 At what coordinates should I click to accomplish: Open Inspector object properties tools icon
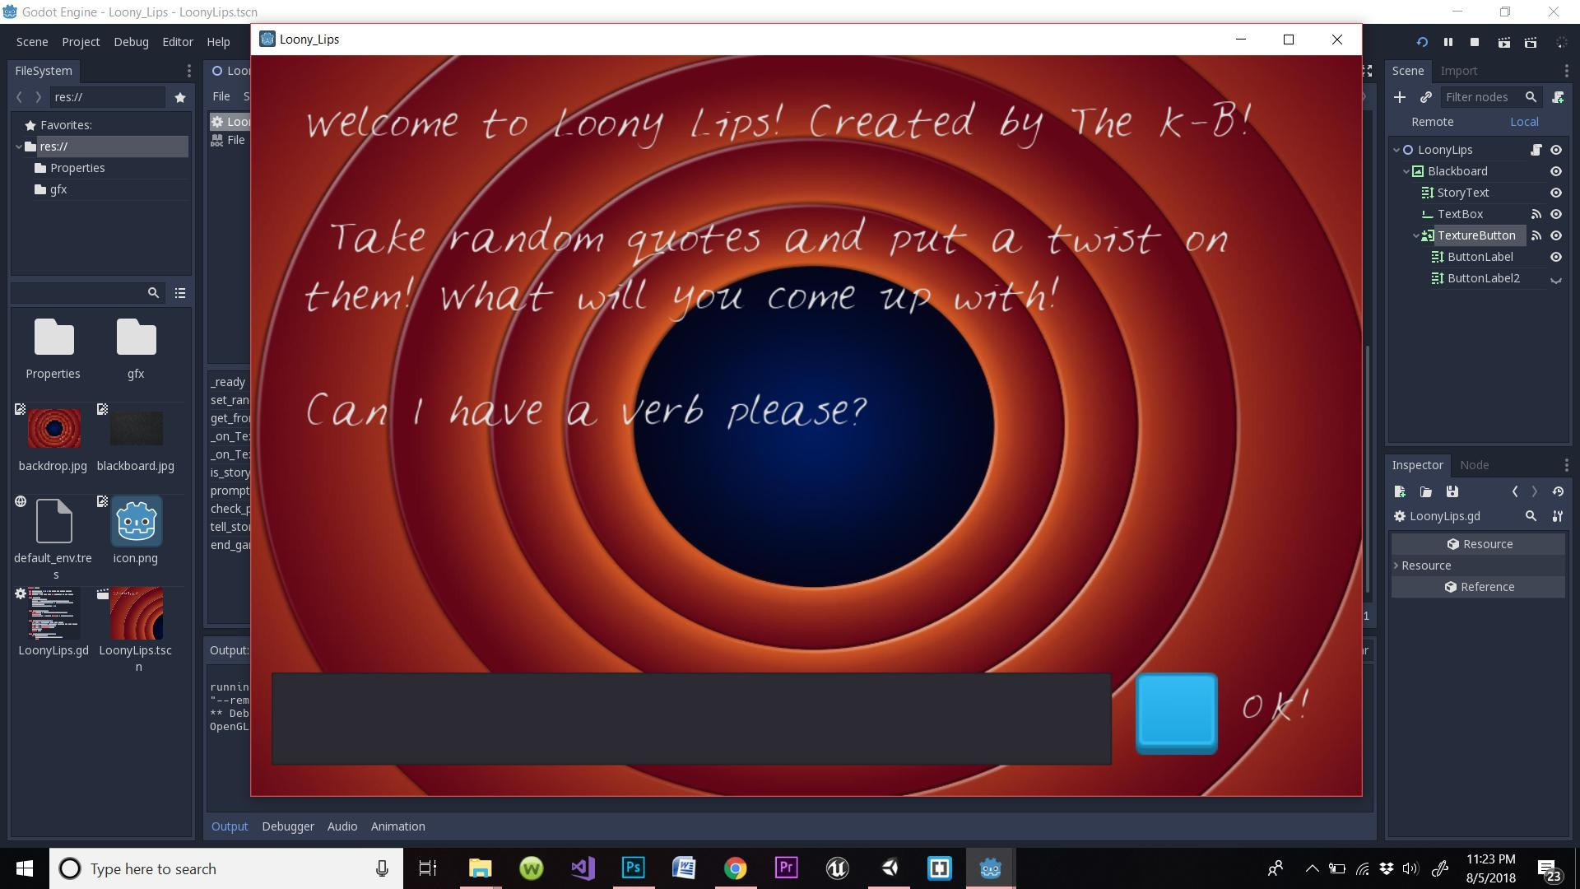[1558, 516]
